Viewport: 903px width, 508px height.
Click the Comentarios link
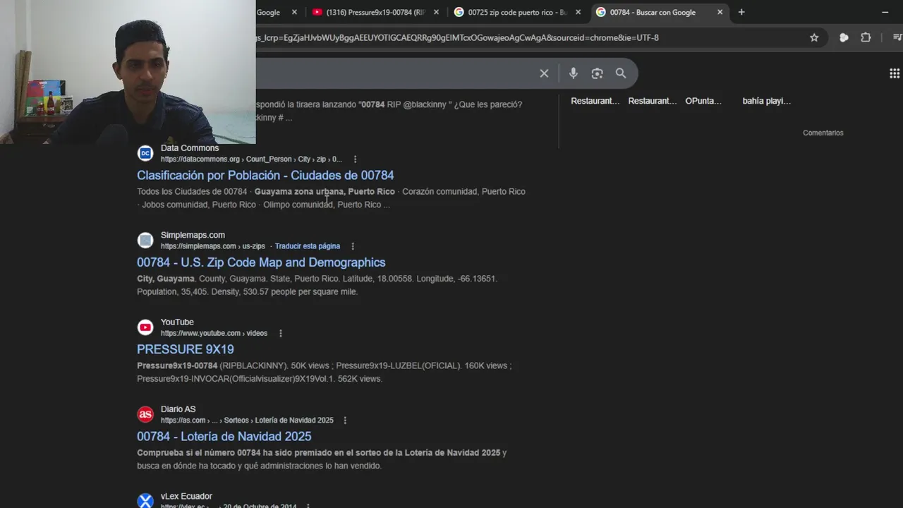[x=823, y=133]
